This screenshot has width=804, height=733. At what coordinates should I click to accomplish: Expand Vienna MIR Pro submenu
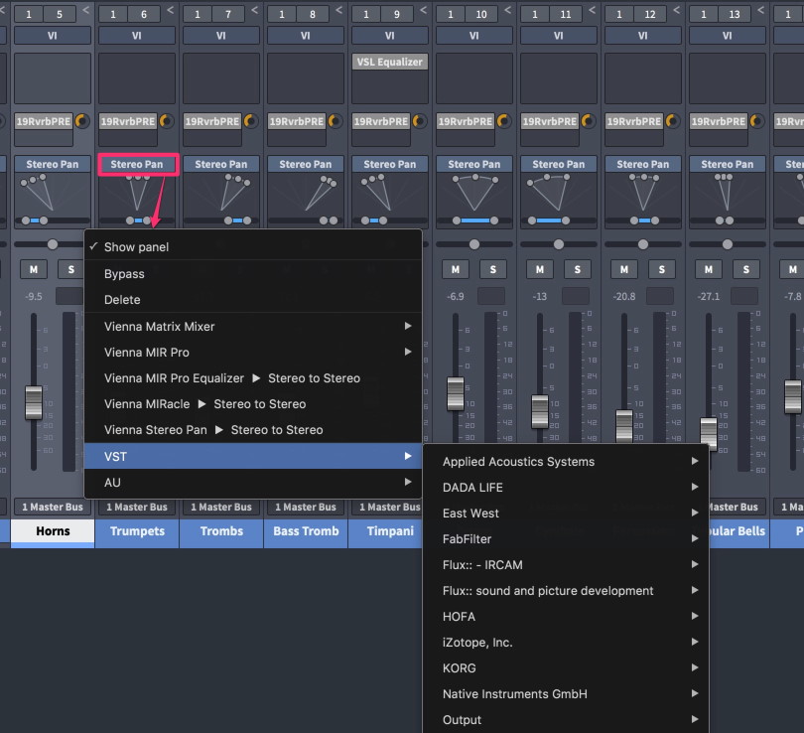click(x=253, y=352)
